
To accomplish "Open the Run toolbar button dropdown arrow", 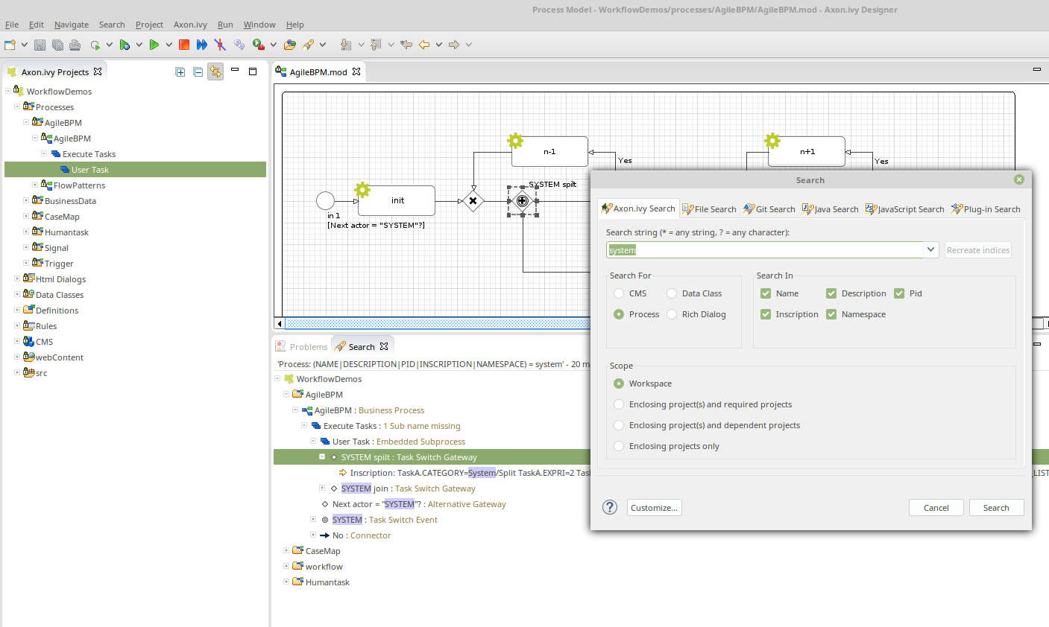I will coord(169,45).
